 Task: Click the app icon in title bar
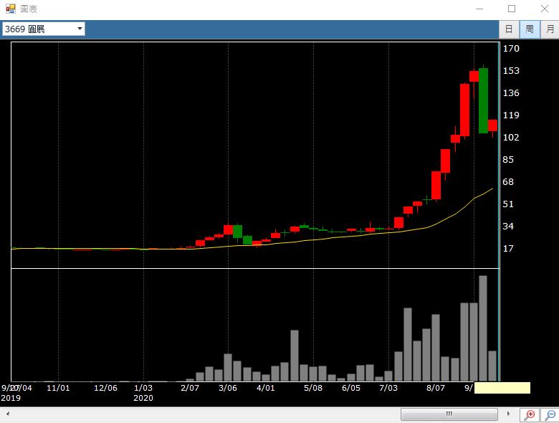(x=10, y=9)
